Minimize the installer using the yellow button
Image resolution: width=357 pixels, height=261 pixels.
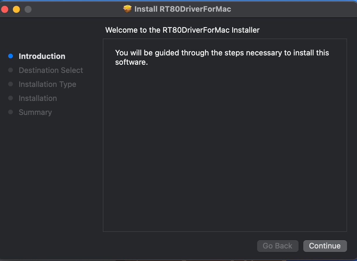click(16, 9)
